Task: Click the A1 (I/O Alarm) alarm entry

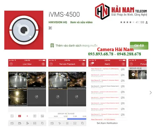Action: pyautogui.click(x=103, y=119)
